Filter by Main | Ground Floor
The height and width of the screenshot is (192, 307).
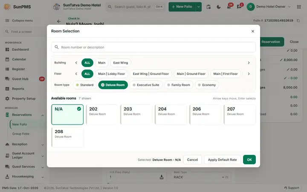(x=191, y=74)
